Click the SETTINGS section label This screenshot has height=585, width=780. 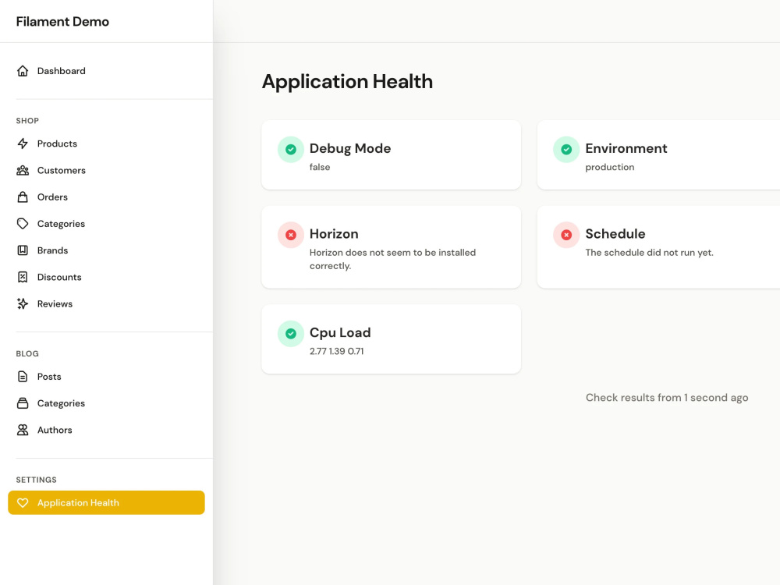coord(37,480)
